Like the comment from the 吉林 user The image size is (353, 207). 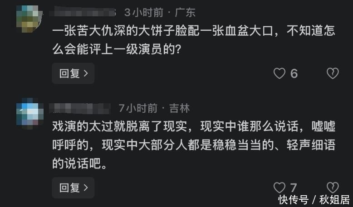[x=279, y=188]
